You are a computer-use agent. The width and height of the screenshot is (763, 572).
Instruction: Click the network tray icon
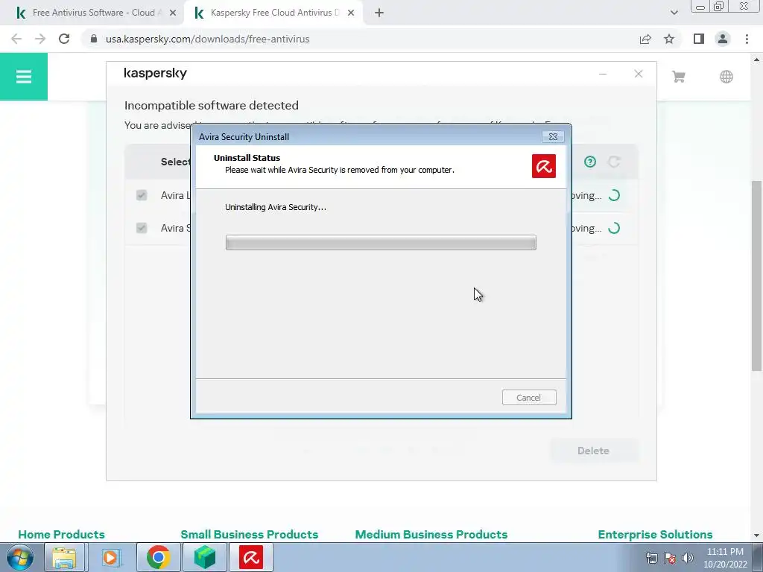(651, 558)
